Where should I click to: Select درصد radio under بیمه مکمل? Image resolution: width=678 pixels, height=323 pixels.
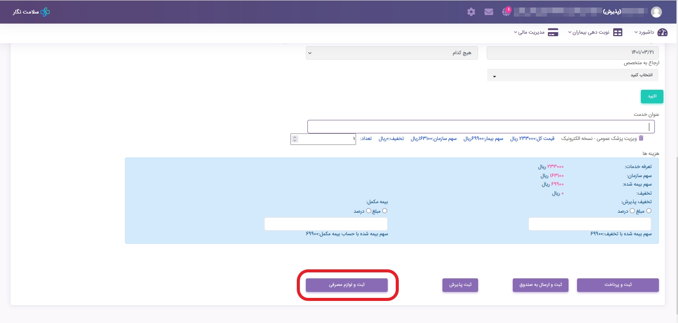click(369, 211)
